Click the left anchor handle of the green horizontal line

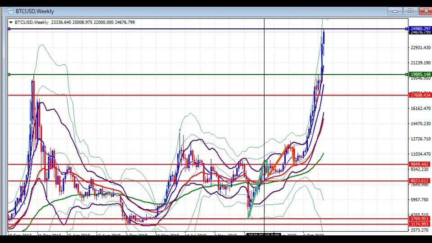point(9,74)
